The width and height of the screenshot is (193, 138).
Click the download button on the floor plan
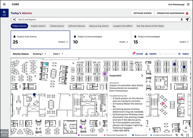(x=186, y=128)
